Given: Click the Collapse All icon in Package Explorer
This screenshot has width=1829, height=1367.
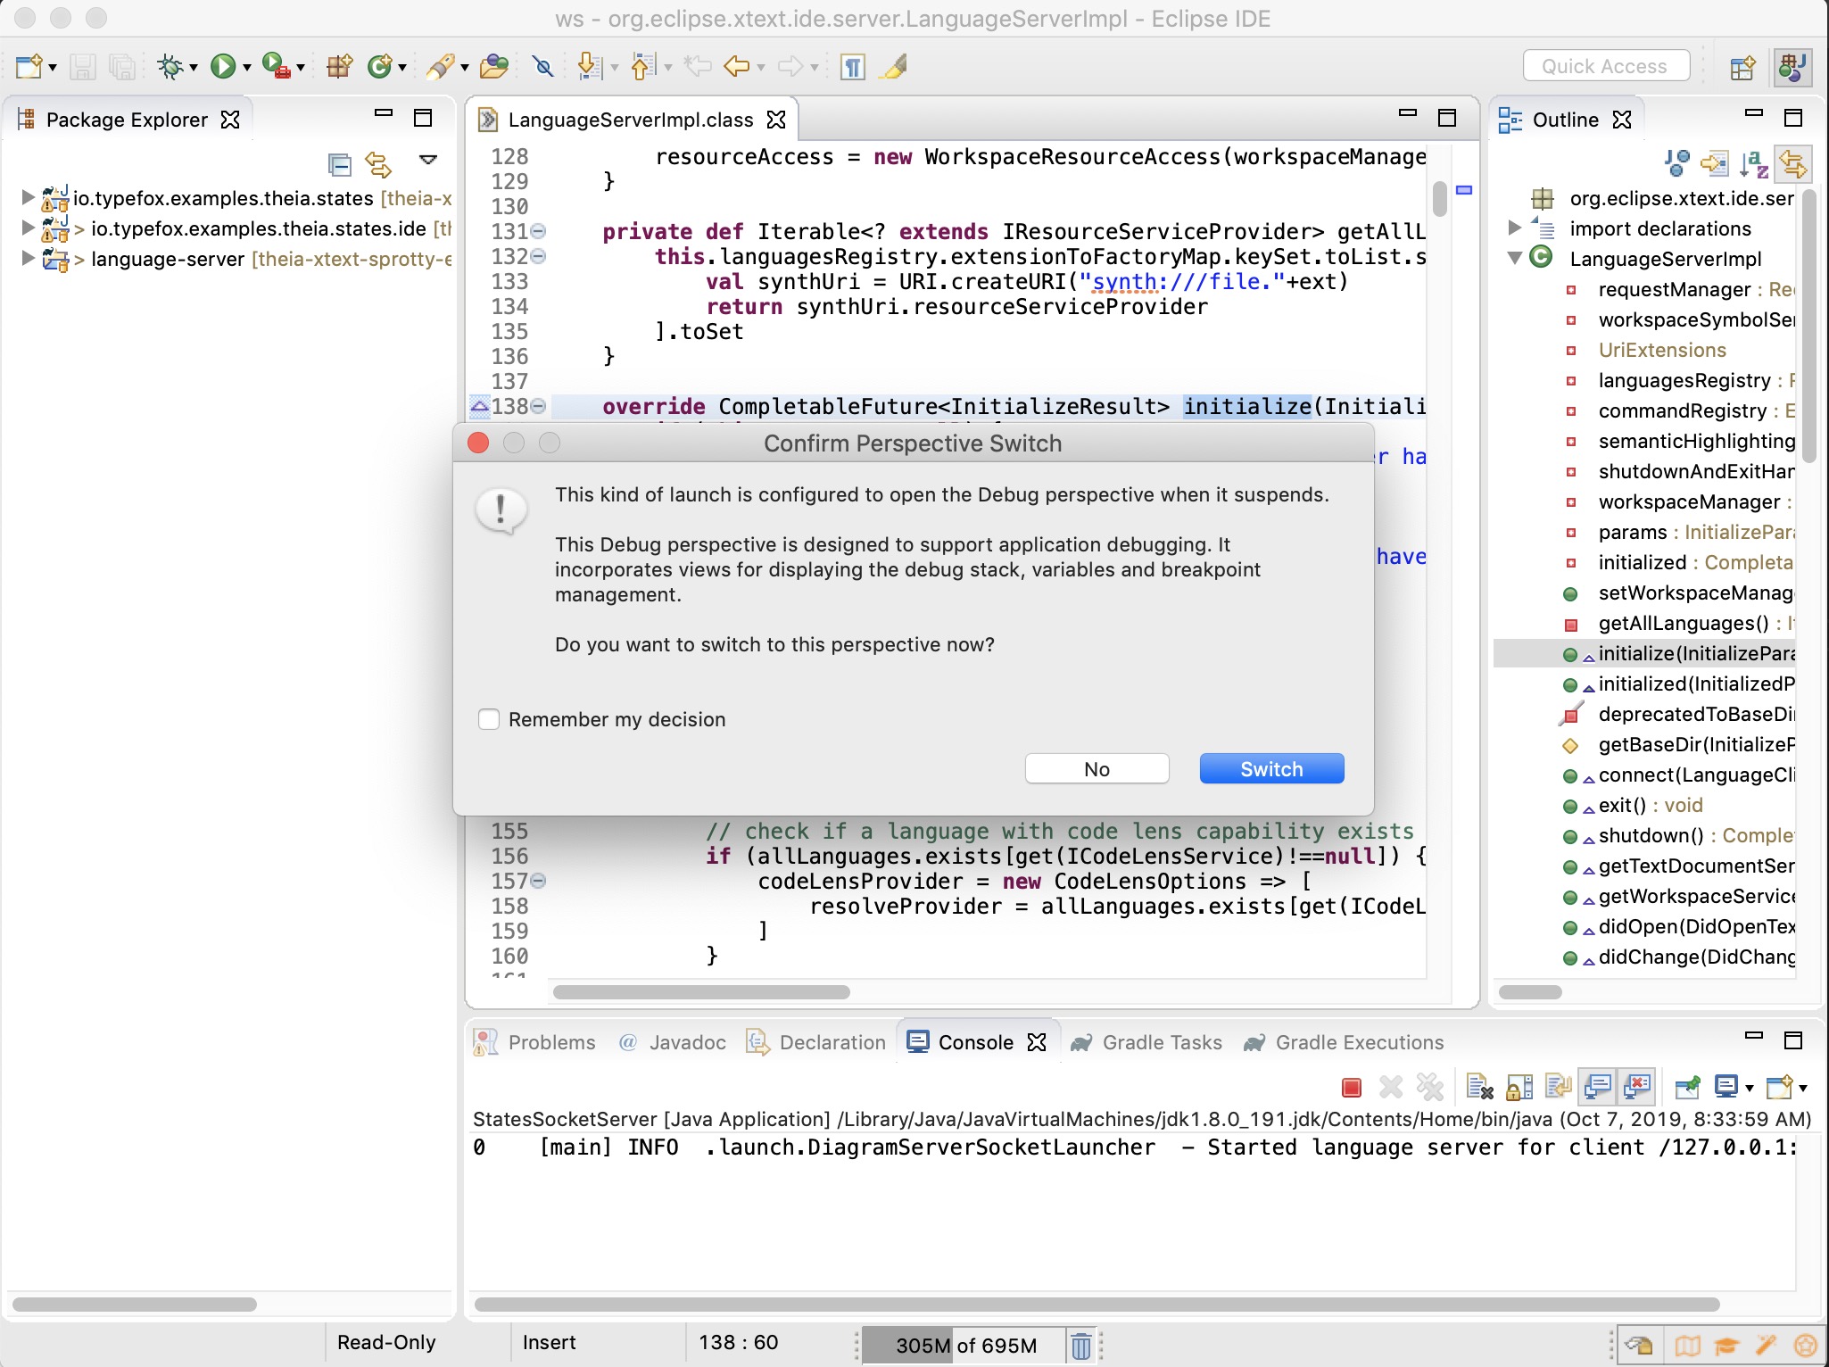Looking at the screenshot, I should [x=340, y=164].
